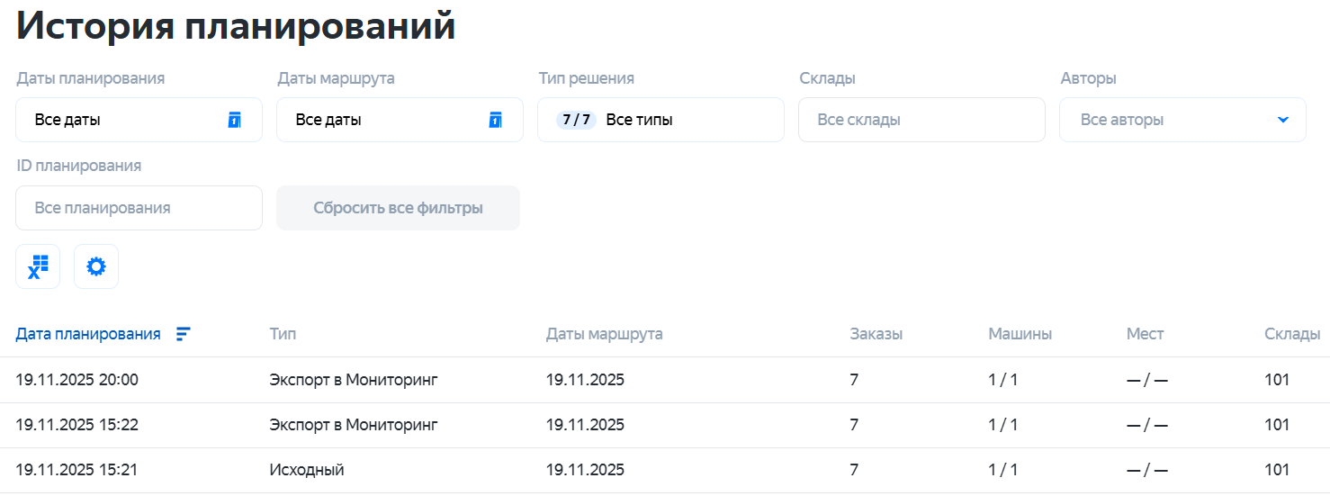This screenshot has height=496, width=1330.
Task: Open planning row dated 19.11.2025 15:22
Action: 77,425
